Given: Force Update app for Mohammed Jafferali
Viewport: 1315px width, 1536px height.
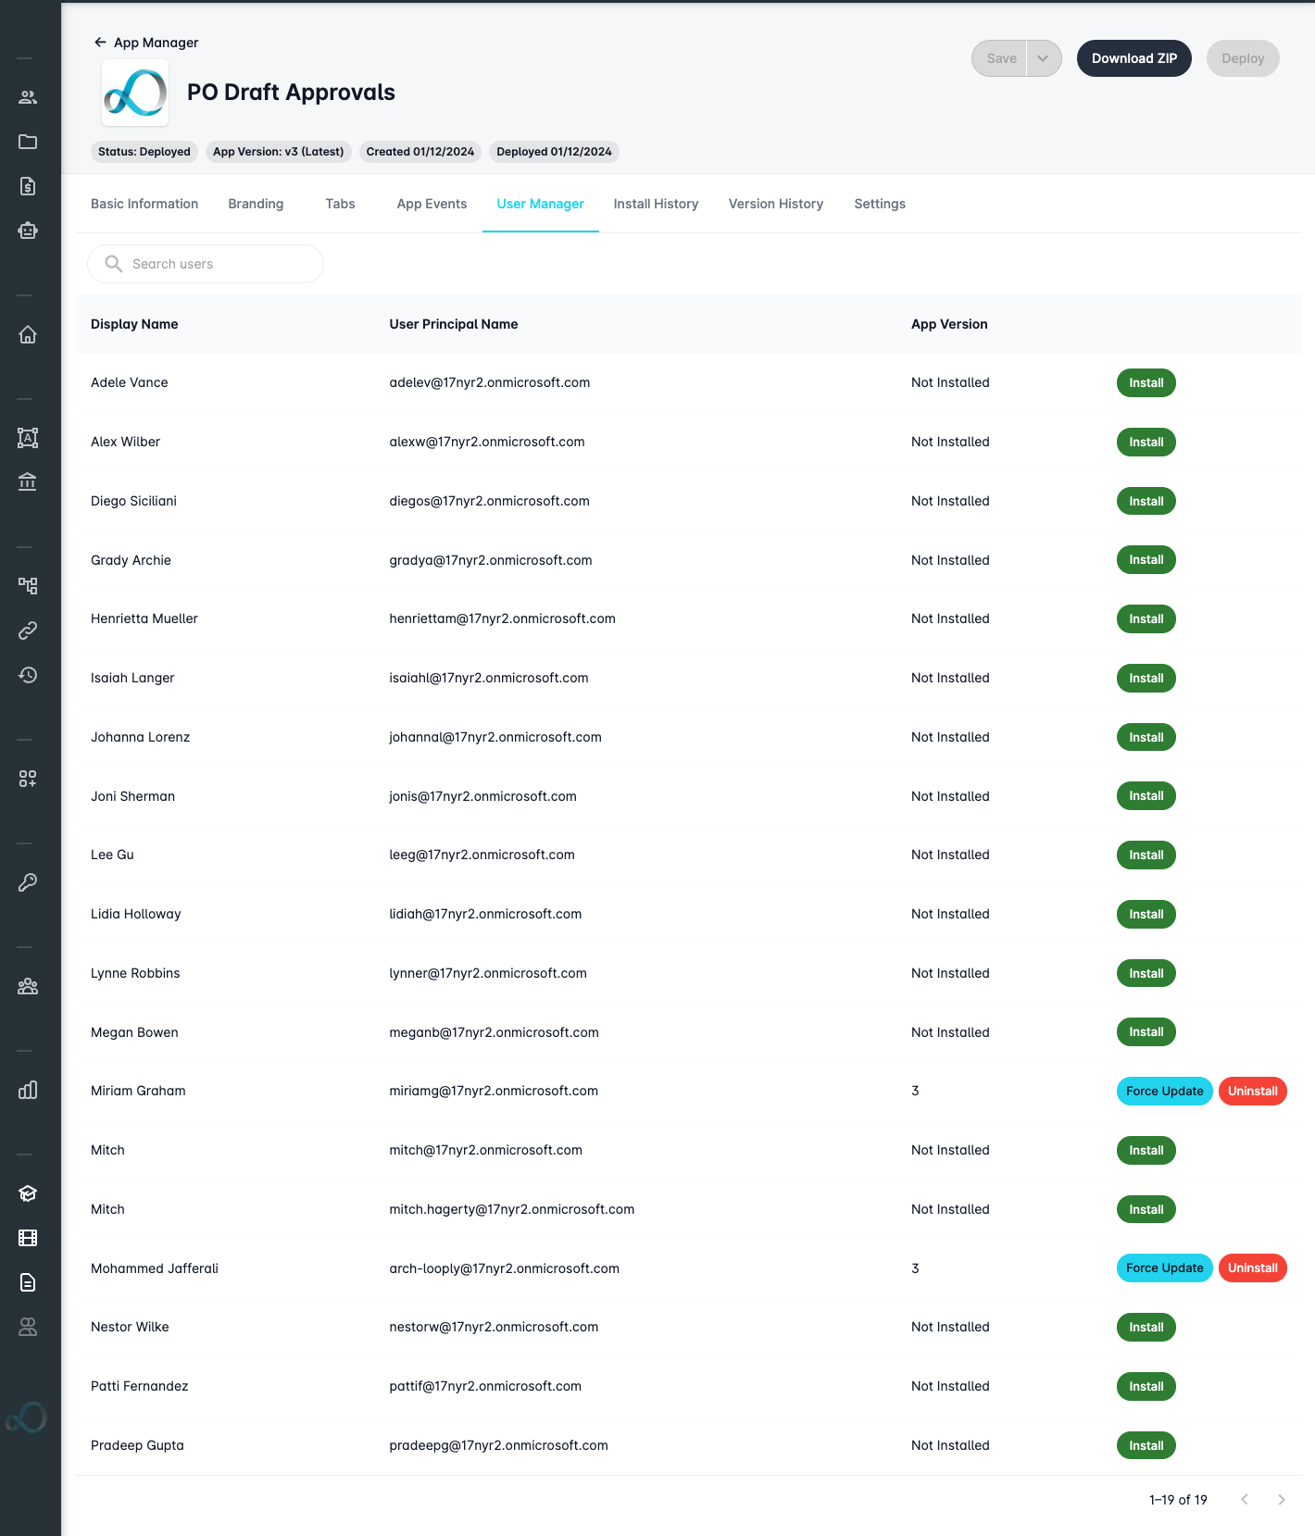Looking at the screenshot, I should coord(1164,1268).
